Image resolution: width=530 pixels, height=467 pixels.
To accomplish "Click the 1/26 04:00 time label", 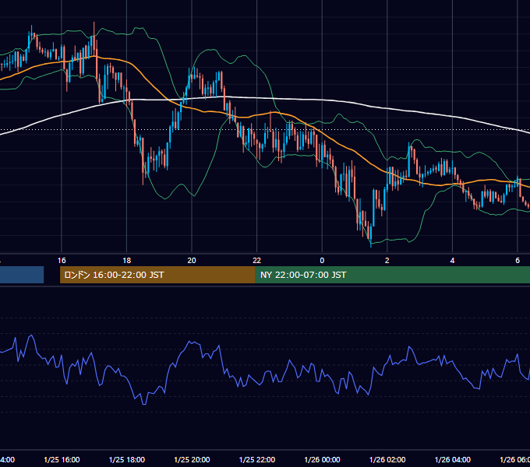I will click(453, 459).
